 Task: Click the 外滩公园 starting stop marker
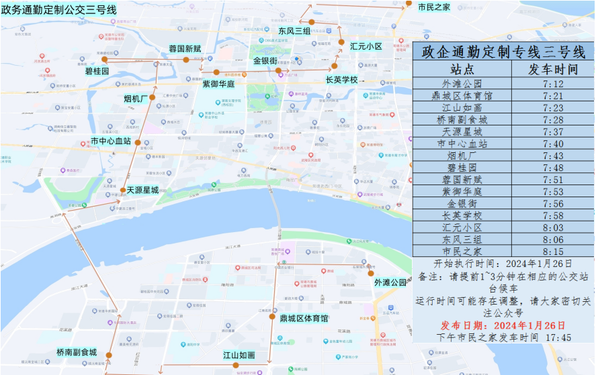tap(370, 273)
